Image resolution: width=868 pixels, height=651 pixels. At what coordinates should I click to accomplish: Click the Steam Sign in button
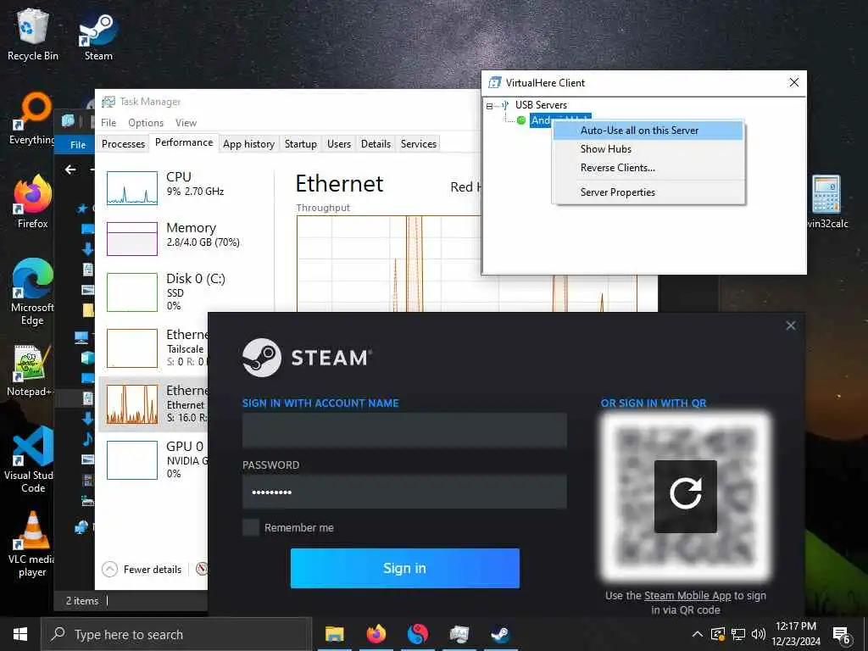[404, 568]
